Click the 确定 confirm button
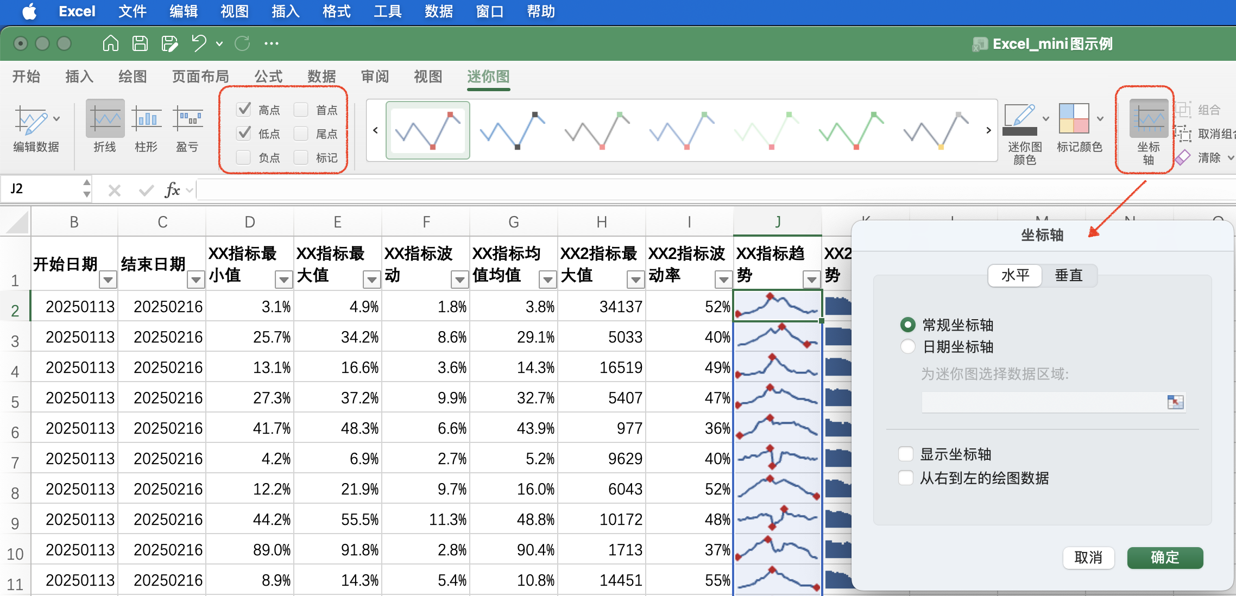1236x596 pixels. pos(1164,557)
